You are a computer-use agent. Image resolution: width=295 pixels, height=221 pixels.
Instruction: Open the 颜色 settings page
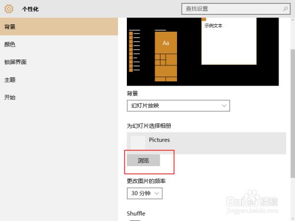[x=59, y=44]
